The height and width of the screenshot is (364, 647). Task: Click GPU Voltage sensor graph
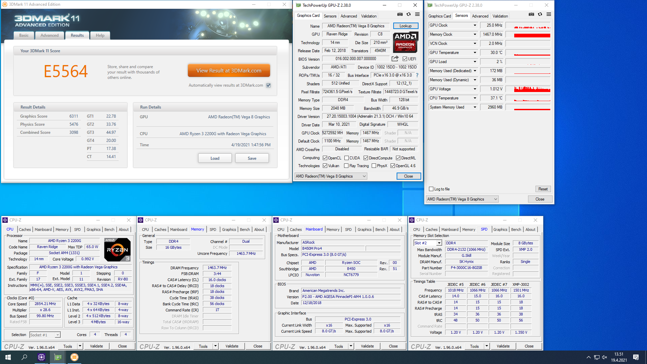(x=528, y=89)
